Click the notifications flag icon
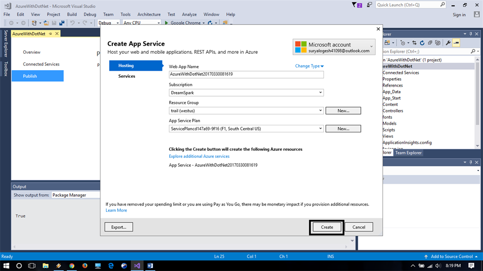Screen dimensions: 483x271 pyautogui.click(x=357, y=5)
